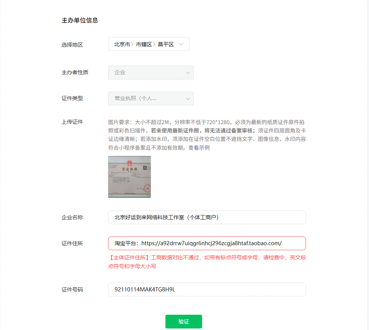Click the separator arrow after 市辖区

pyautogui.click(x=154, y=44)
